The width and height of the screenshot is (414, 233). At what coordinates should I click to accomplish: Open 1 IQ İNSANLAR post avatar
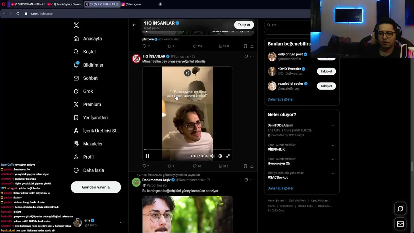[136, 59]
